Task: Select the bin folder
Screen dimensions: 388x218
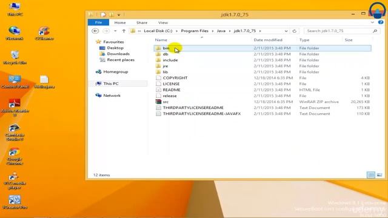Action: point(263,48)
